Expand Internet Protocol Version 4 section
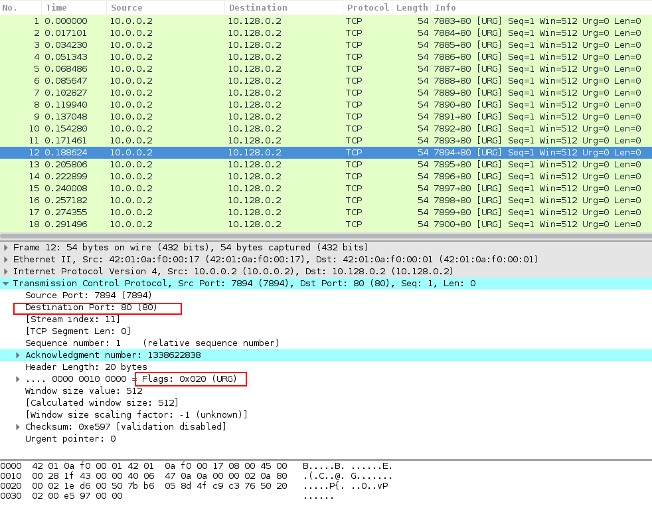This screenshot has width=652, height=512. [5, 272]
